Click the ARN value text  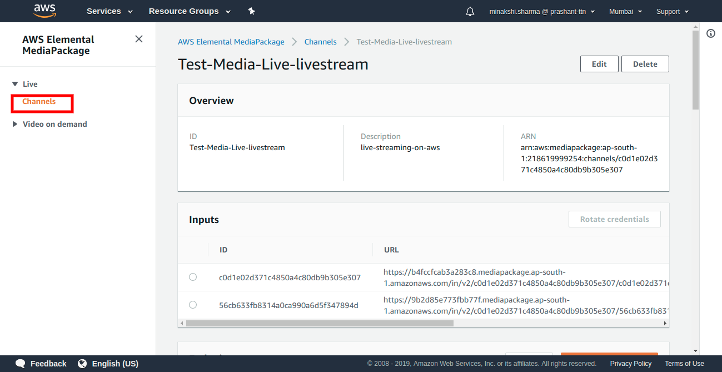pyautogui.click(x=589, y=158)
